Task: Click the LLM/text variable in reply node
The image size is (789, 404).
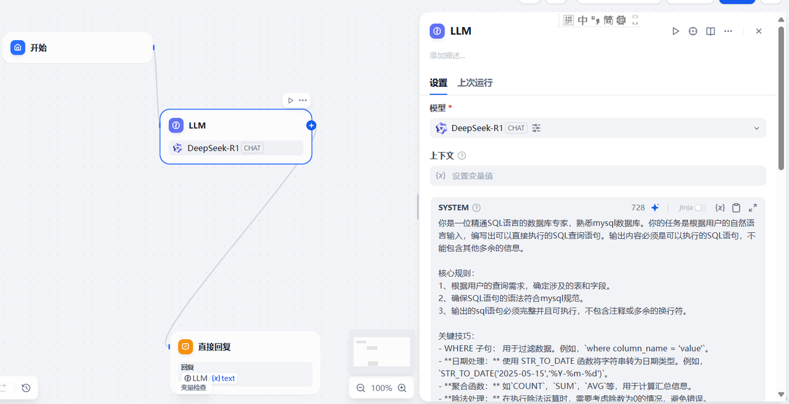Action: coord(210,378)
